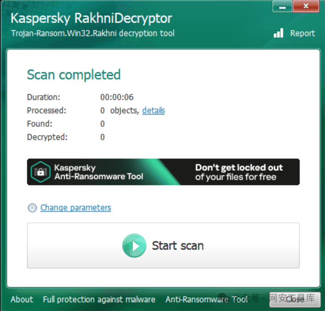Screen dimensions: 325x311
Task: Select the Duration value 00:00:06
Action: tap(117, 97)
